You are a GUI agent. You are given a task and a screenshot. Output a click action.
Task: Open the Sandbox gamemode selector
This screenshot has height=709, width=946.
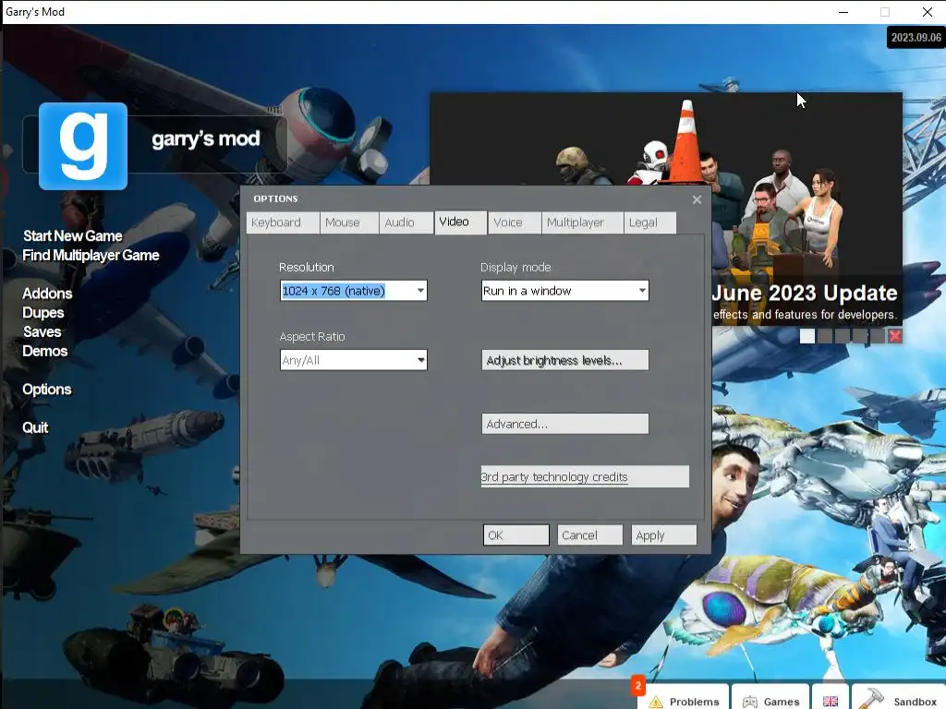(x=899, y=700)
